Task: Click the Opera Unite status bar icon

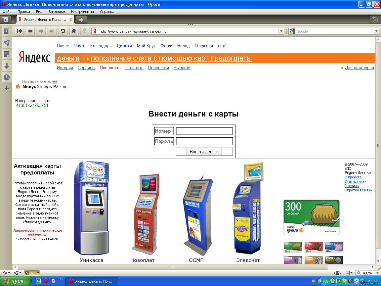Action: coord(16,273)
